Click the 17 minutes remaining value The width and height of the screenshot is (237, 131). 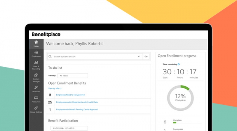pyautogui.click(x=193, y=72)
